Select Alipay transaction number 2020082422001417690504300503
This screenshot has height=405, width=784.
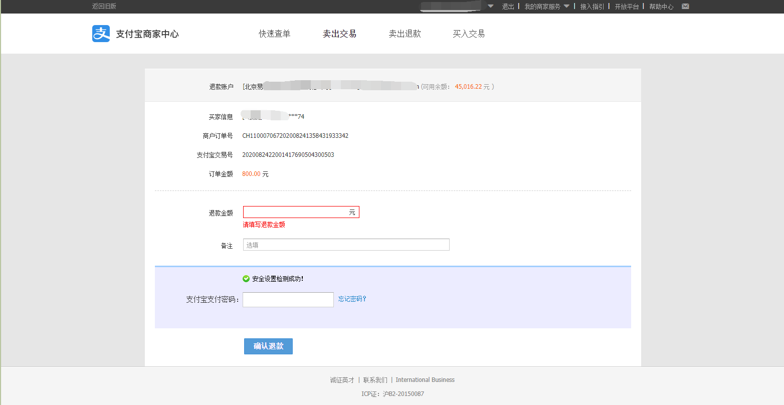(x=288, y=155)
